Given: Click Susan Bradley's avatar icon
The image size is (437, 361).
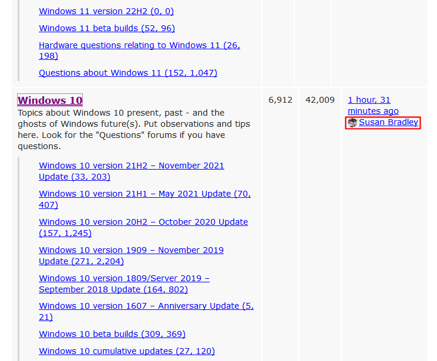Looking at the screenshot, I should point(352,123).
